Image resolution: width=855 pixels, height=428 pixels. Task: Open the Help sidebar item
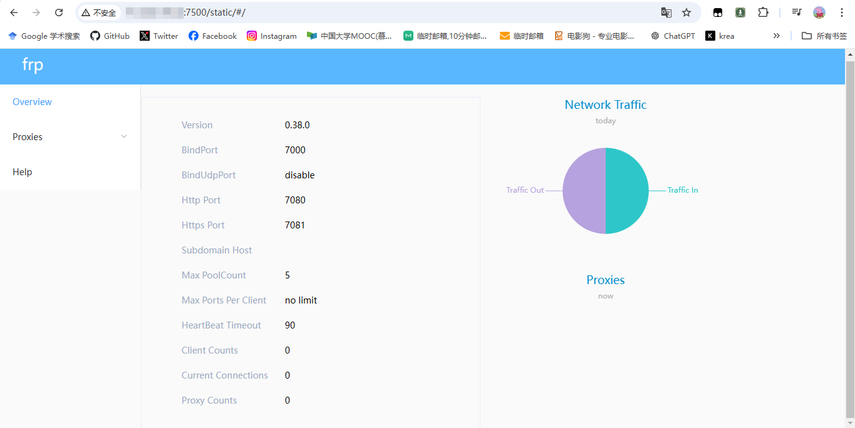tap(22, 172)
